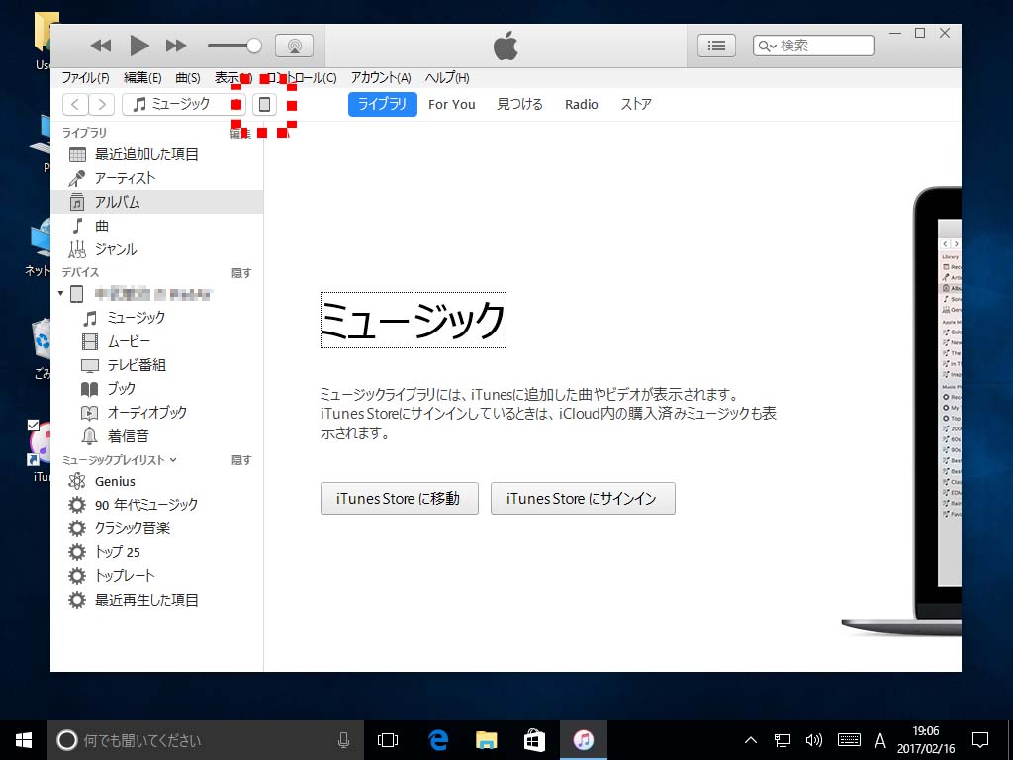Expand the ミュージックプレイリスト chevron
The width and height of the screenshot is (1013, 760).
173,460
